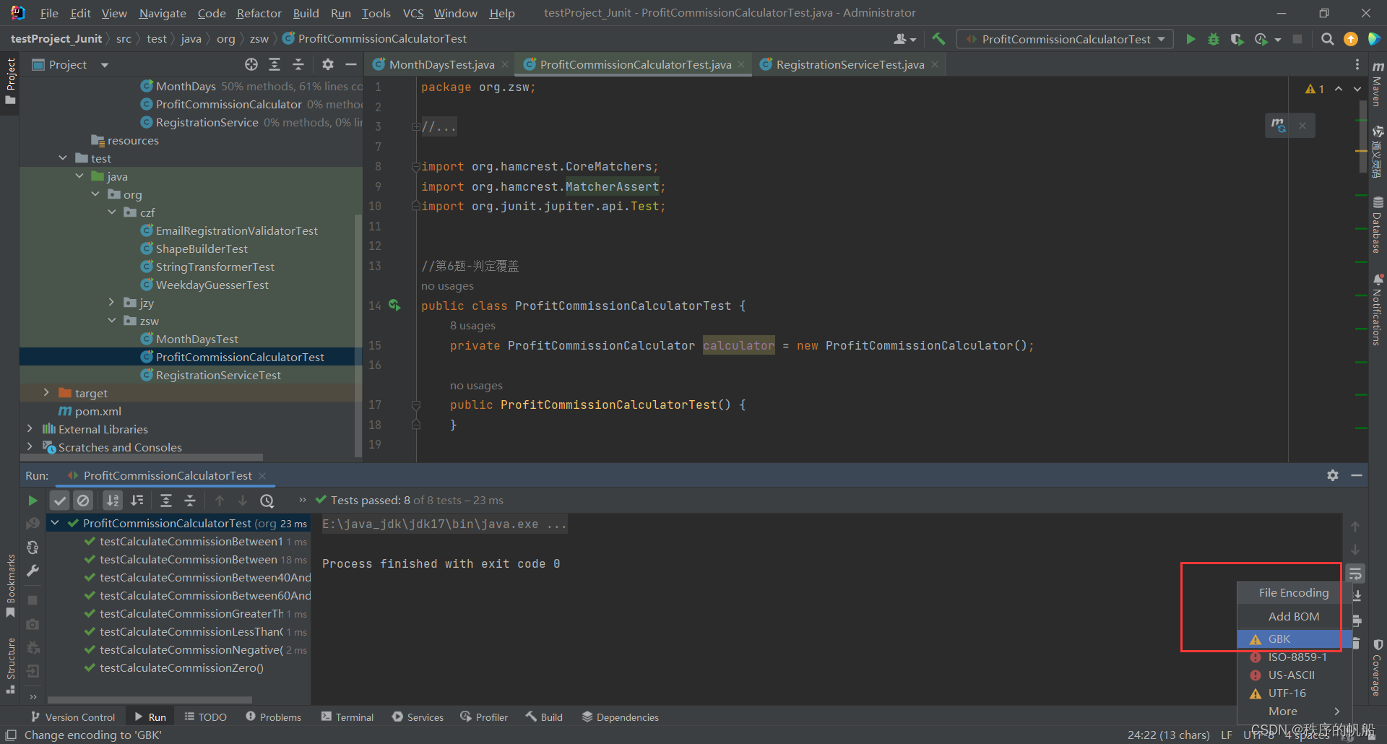Collapse the test folder in tree
Screen dimensions: 1387x744
(63, 157)
